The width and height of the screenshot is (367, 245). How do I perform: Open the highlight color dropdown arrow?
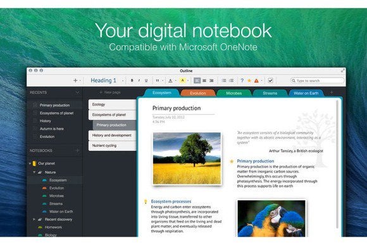[x=188, y=81]
